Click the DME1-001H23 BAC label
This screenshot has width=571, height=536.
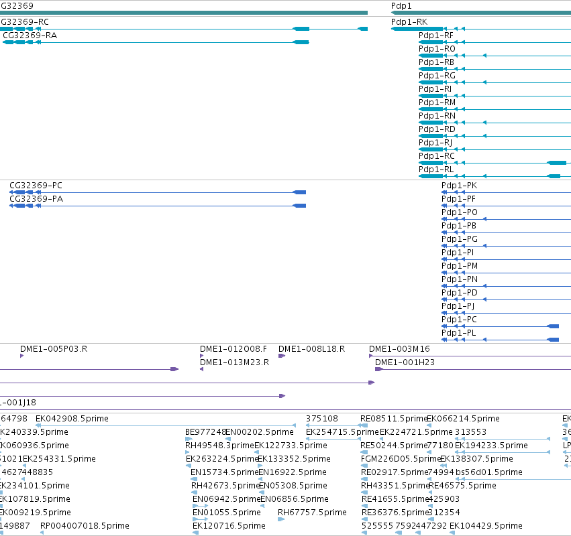(405, 362)
